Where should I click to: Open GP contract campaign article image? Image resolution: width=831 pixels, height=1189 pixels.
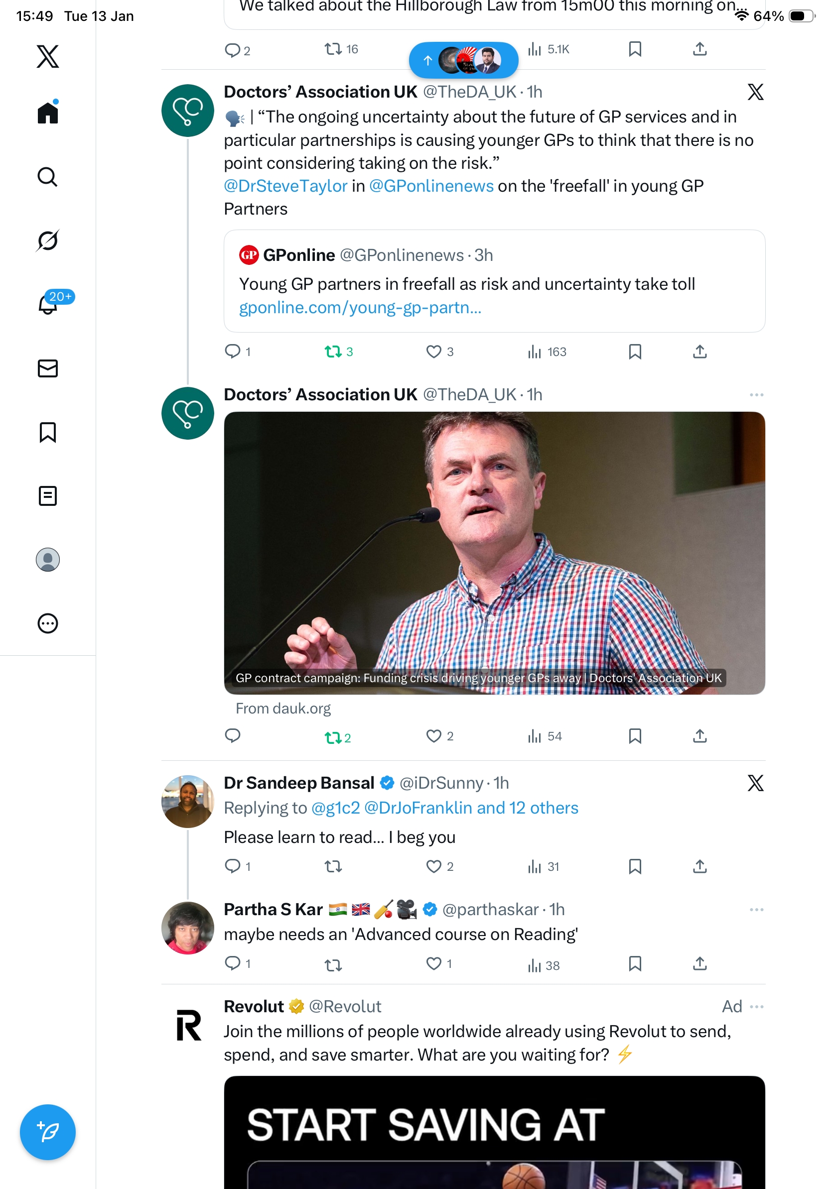click(x=494, y=553)
